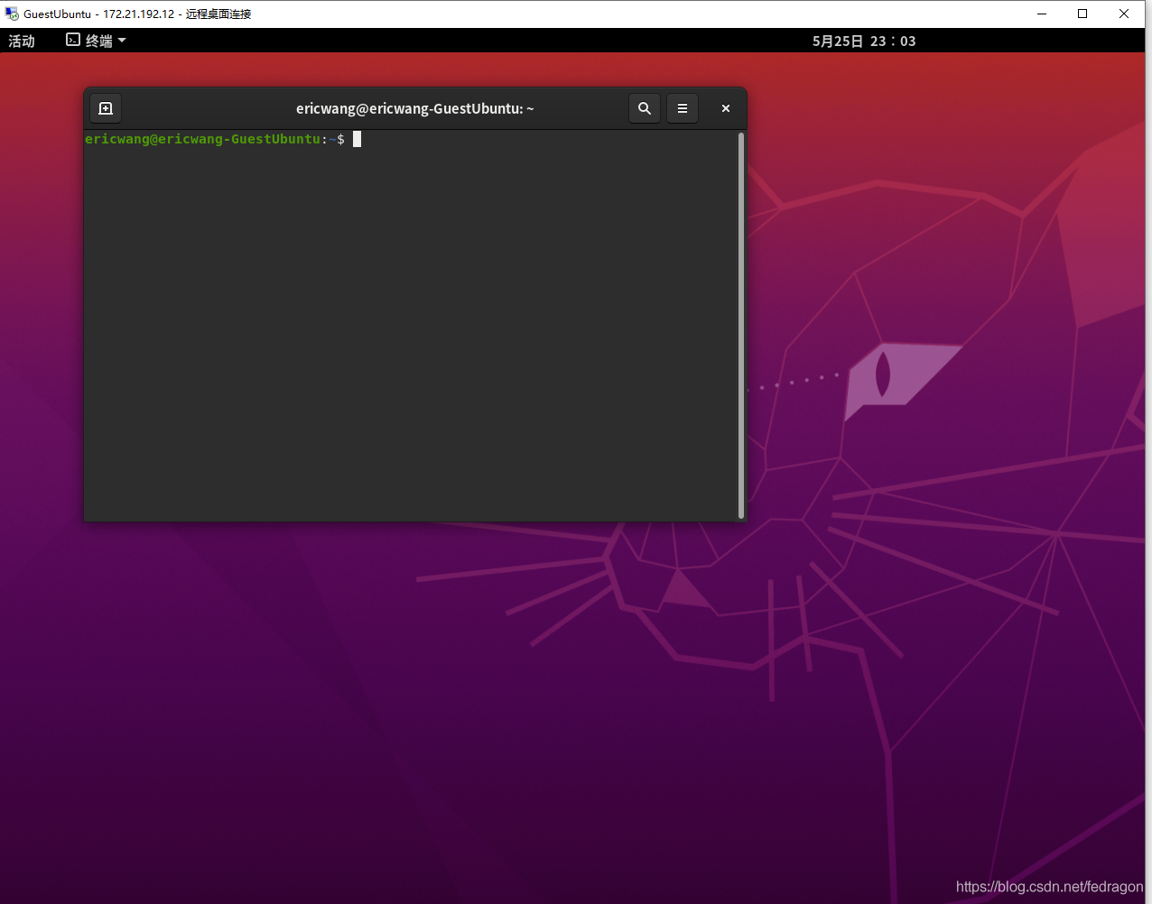The height and width of the screenshot is (904, 1152).
Task: Open the terminal hamburger menu
Action: click(x=683, y=108)
